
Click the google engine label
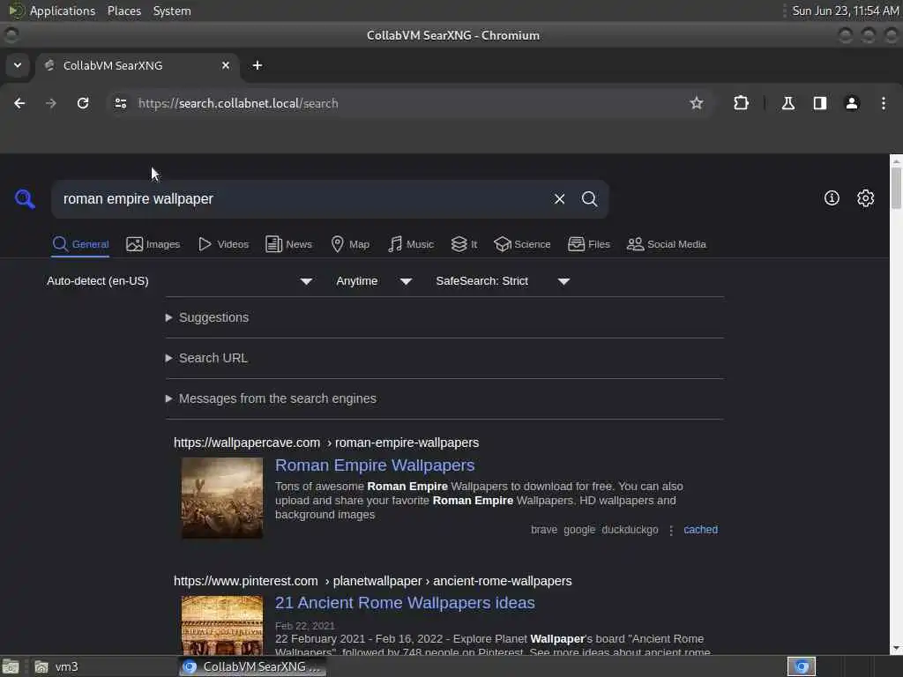coord(579,530)
